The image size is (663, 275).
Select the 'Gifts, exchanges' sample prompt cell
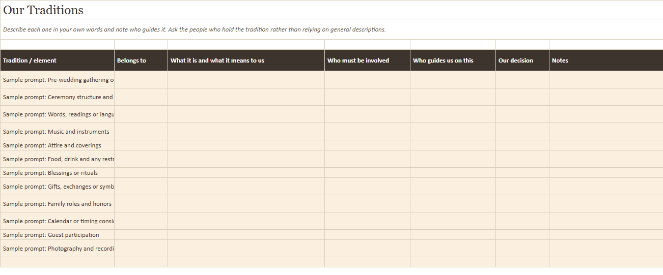point(57,187)
